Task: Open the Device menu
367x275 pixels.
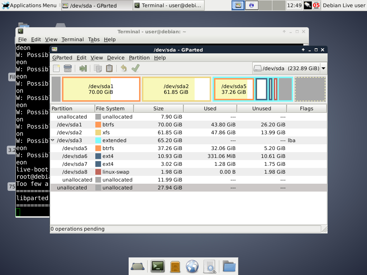Action: [116, 58]
